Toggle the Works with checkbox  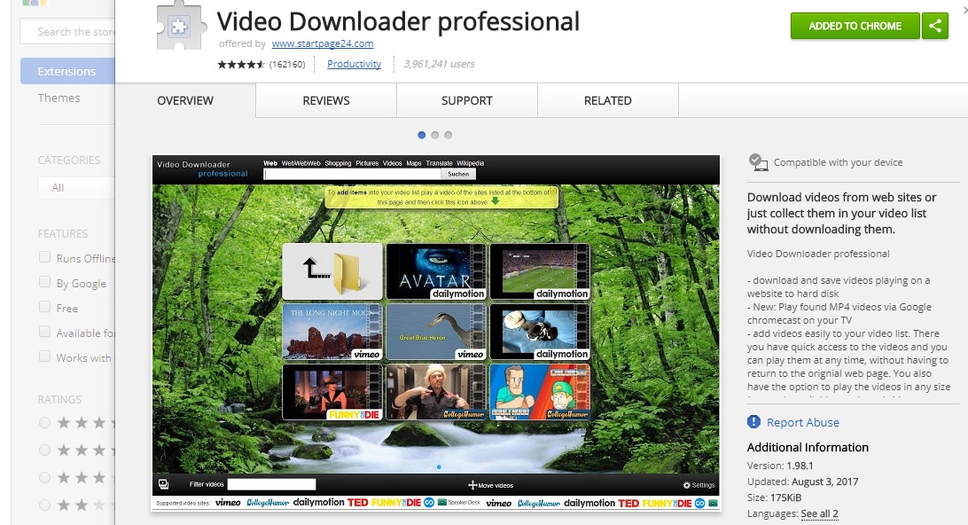point(44,356)
